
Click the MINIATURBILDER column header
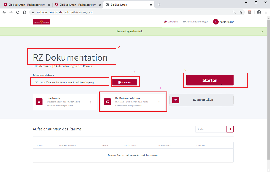68,145
